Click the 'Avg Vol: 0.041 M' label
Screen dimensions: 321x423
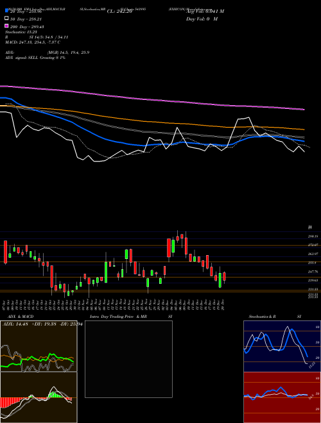pos(205,12)
